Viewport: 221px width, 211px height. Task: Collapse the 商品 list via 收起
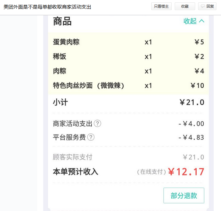pyautogui.click(x=190, y=21)
